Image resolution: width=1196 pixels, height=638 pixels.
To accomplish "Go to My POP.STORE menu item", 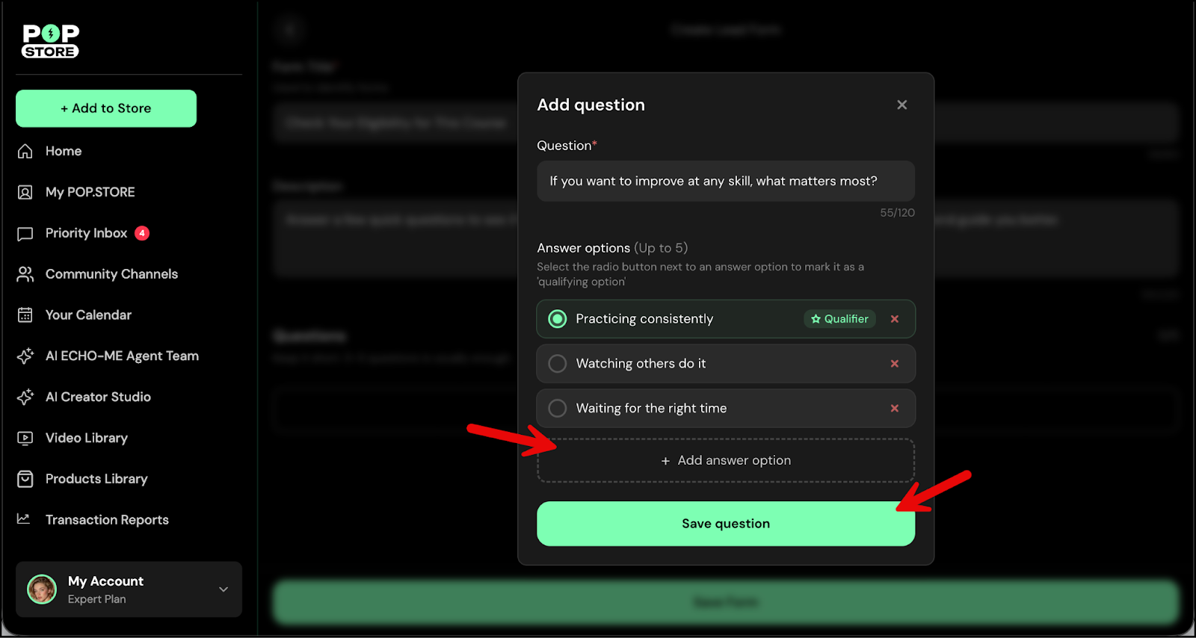I will (90, 192).
